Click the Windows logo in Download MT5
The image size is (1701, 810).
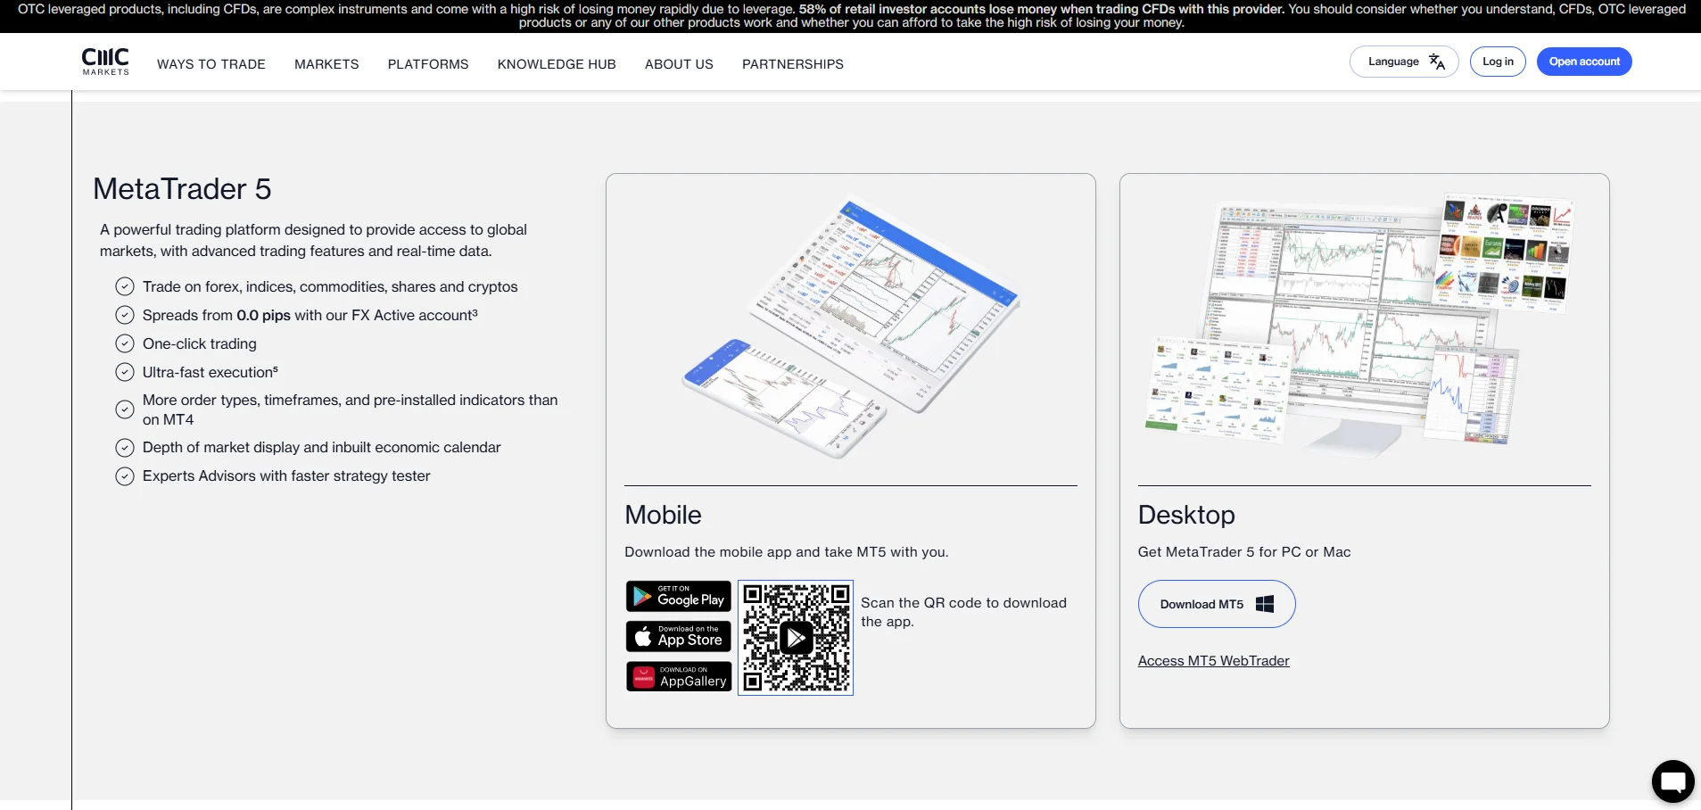(x=1265, y=604)
